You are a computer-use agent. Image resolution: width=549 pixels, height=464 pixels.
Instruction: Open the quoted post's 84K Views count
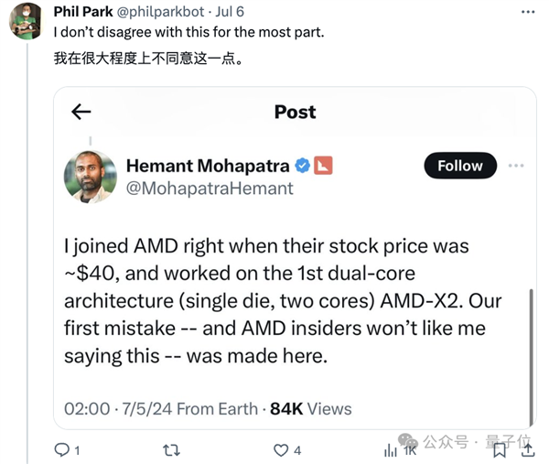point(310,408)
